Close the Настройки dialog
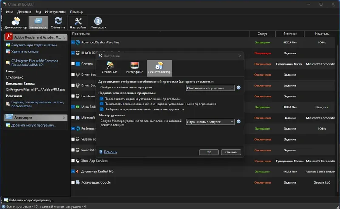Image resolution: width=340 pixels, height=209 pixels. point(240,56)
